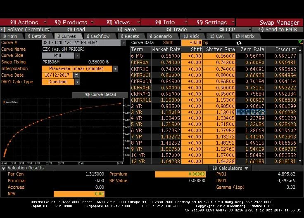Image resolution: width=304 pixels, height=218 pixels.
Task: Click the Curve Date input field
Action: click(x=57, y=75)
